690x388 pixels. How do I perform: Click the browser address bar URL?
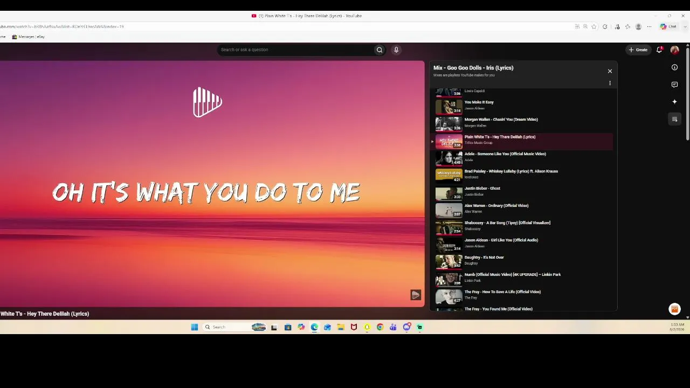point(62,26)
